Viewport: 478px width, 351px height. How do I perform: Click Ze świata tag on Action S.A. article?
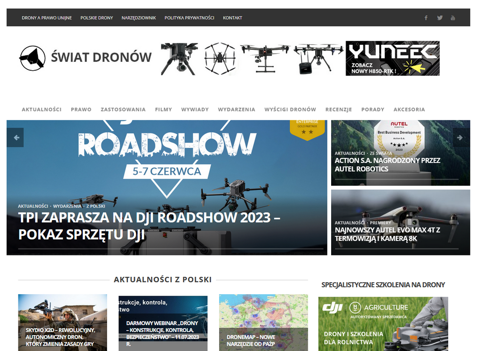381,153
